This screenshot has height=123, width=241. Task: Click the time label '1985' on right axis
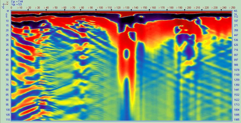coord(237,119)
